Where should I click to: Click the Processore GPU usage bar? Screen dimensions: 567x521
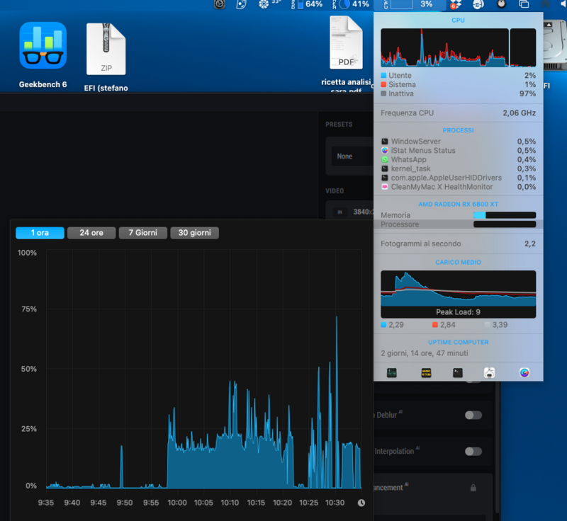coord(505,224)
